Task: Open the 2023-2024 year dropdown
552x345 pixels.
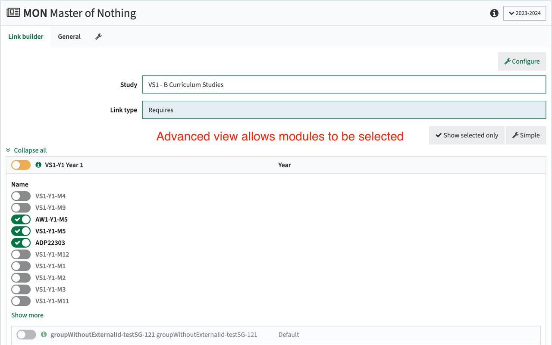Action: [524, 13]
